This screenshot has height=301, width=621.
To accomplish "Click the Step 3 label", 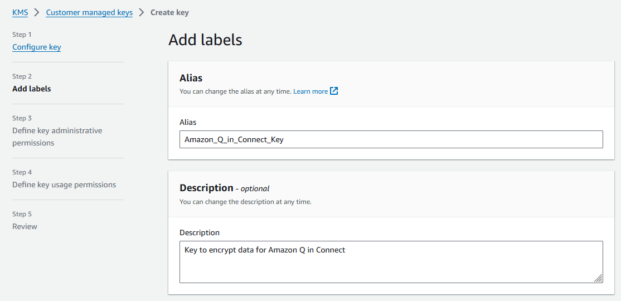I will pyautogui.click(x=22, y=118).
